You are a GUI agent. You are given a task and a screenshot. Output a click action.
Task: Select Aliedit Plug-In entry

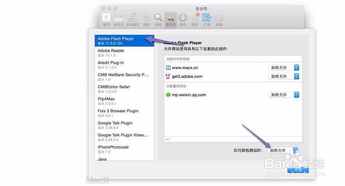coord(124,65)
